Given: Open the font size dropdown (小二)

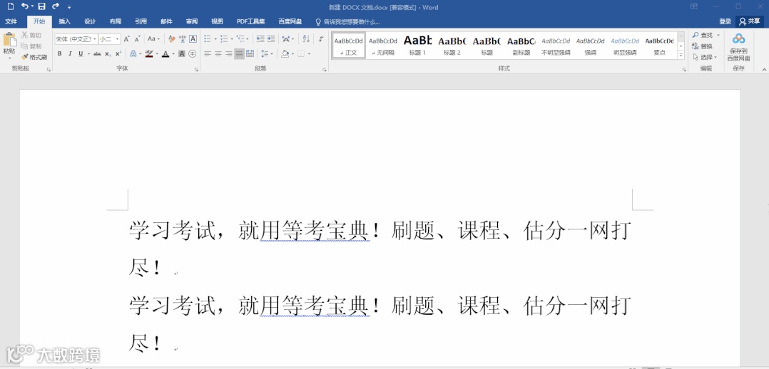Looking at the screenshot, I should point(118,38).
